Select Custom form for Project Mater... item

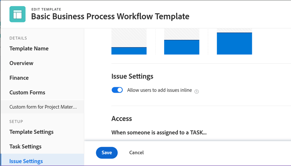[43, 107]
